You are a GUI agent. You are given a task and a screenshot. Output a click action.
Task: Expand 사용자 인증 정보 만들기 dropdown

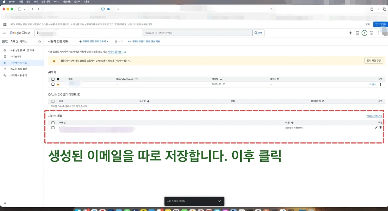(94, 41)
